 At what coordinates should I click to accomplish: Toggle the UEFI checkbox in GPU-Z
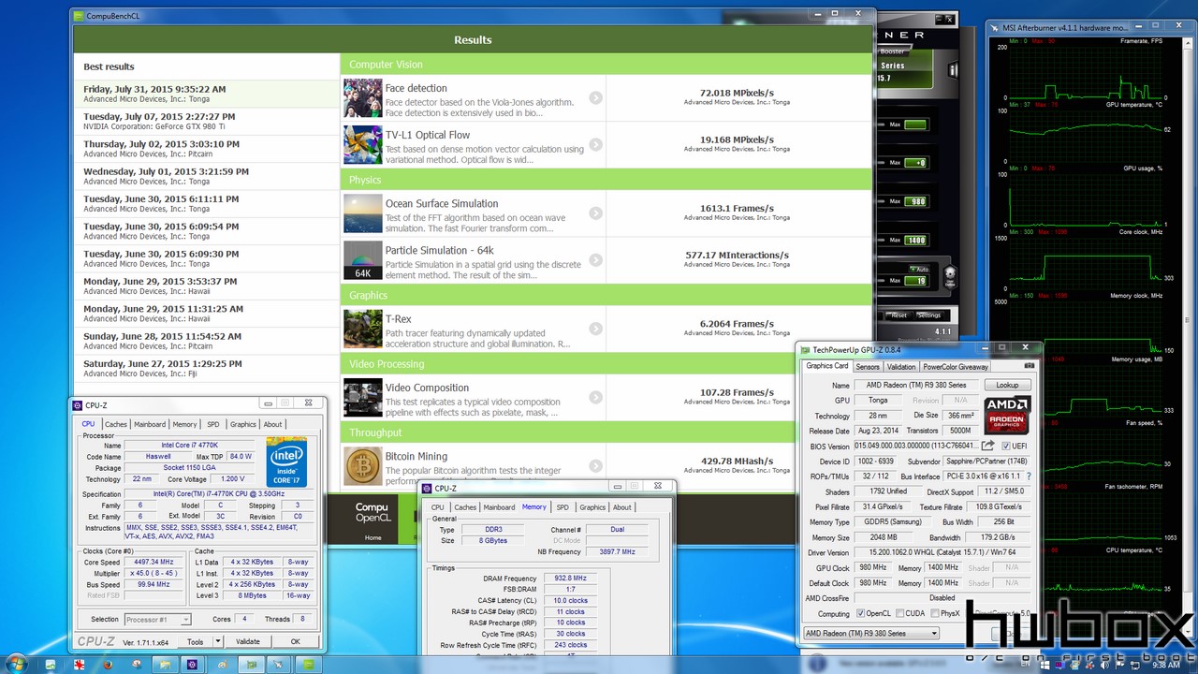[1006, 446]
